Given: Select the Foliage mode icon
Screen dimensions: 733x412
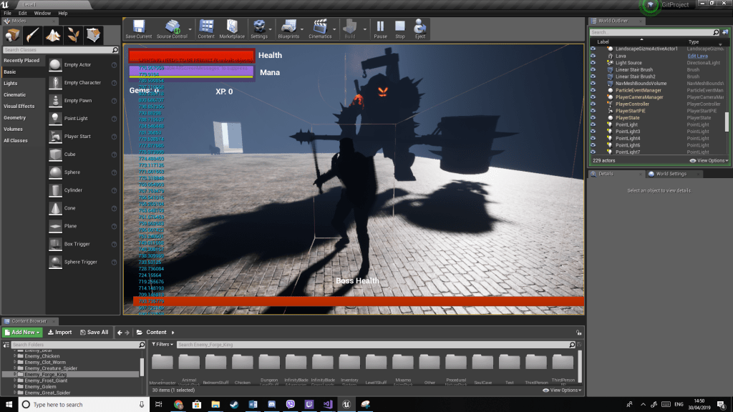Looking at the screenshot, I should click(74, 35).
